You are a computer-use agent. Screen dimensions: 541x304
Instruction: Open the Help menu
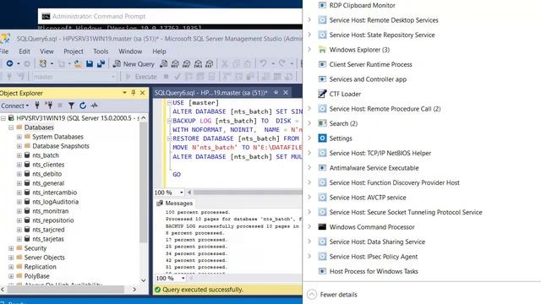[x=159, y=52]
